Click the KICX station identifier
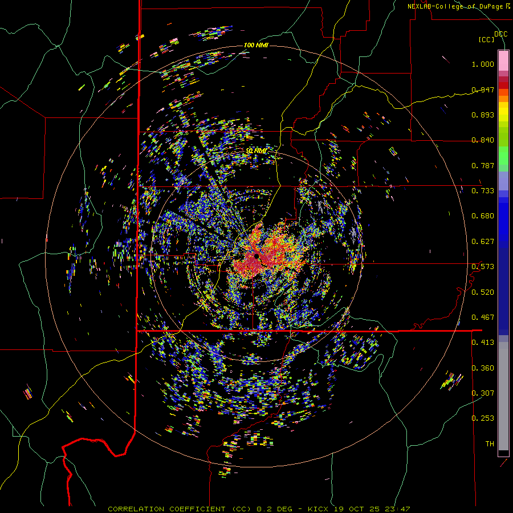Viewport: 513px width, 513px height. (318, 509)
